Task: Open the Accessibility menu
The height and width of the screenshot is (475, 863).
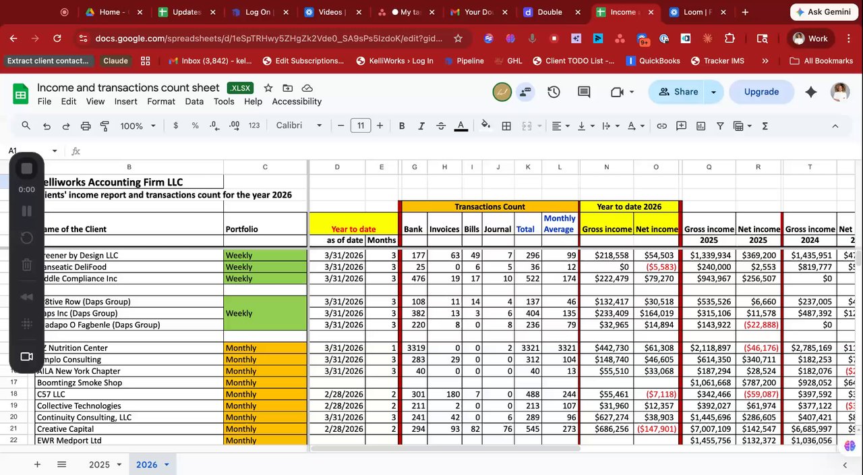Action: pyautogui.click(x=297, y=101)
